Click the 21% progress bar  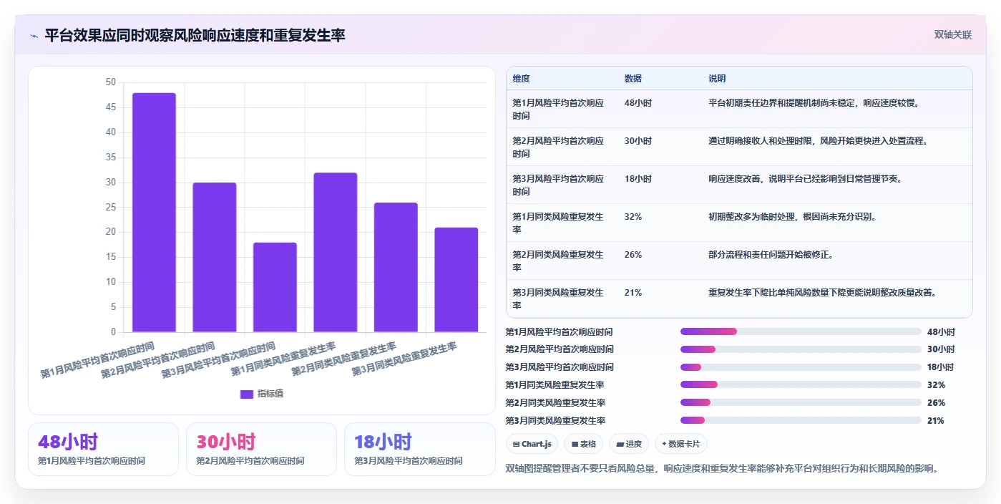(801, 420)
